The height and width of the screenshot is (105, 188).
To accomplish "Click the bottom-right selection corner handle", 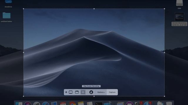I will 164,96.
